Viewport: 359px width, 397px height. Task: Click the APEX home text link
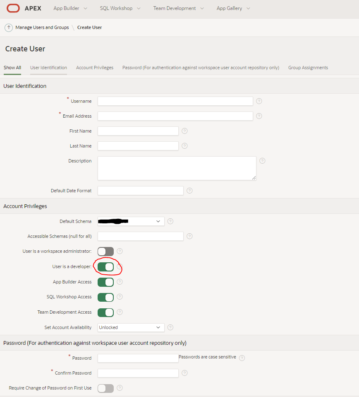33,8
